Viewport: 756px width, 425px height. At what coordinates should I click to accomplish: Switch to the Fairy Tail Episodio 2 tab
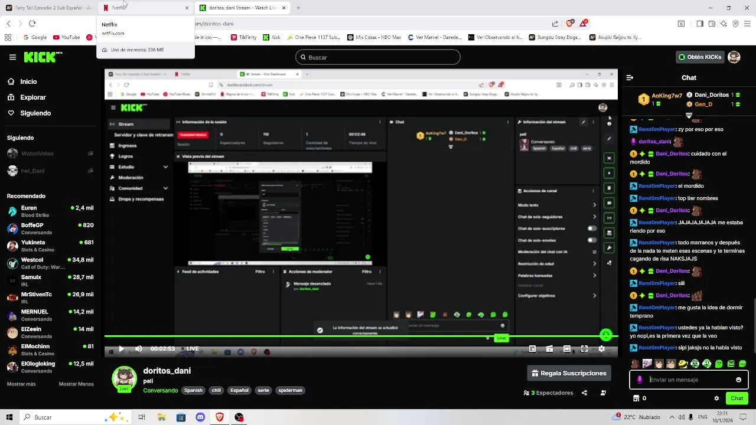(x=48, y=8)
